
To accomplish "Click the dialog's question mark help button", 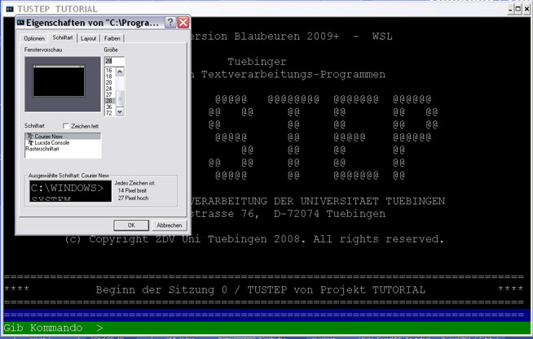I will (x=170, y=23).
